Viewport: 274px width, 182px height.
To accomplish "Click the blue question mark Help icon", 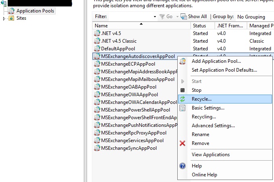I will [183, 166].
